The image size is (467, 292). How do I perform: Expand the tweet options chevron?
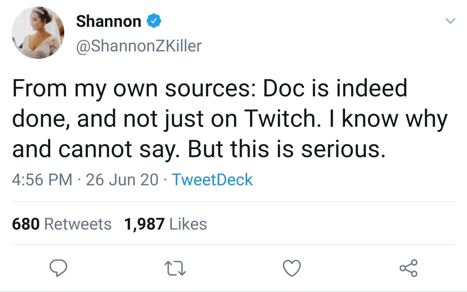point(450,21)
